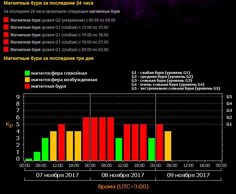Click the axis title 'Время (UTC+3:00)'
This screenshot has height=194, width=236.
(x=123, y=186)
